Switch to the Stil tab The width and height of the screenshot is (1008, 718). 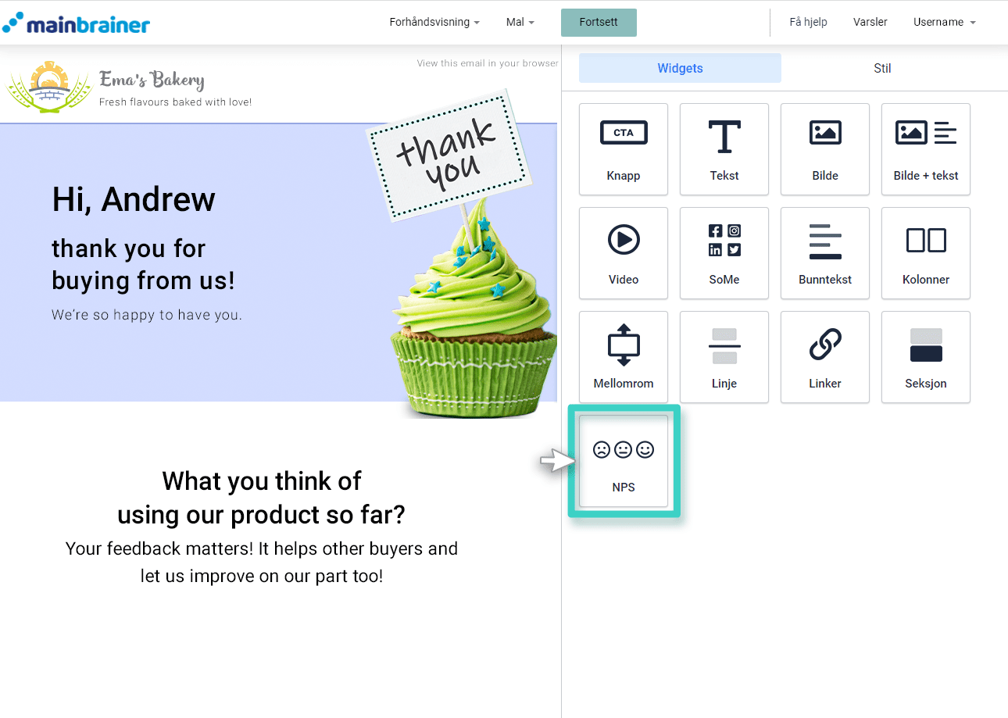pos(882,68)
